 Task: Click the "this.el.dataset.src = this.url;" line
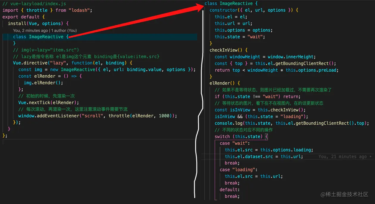[x=264, y=156]
